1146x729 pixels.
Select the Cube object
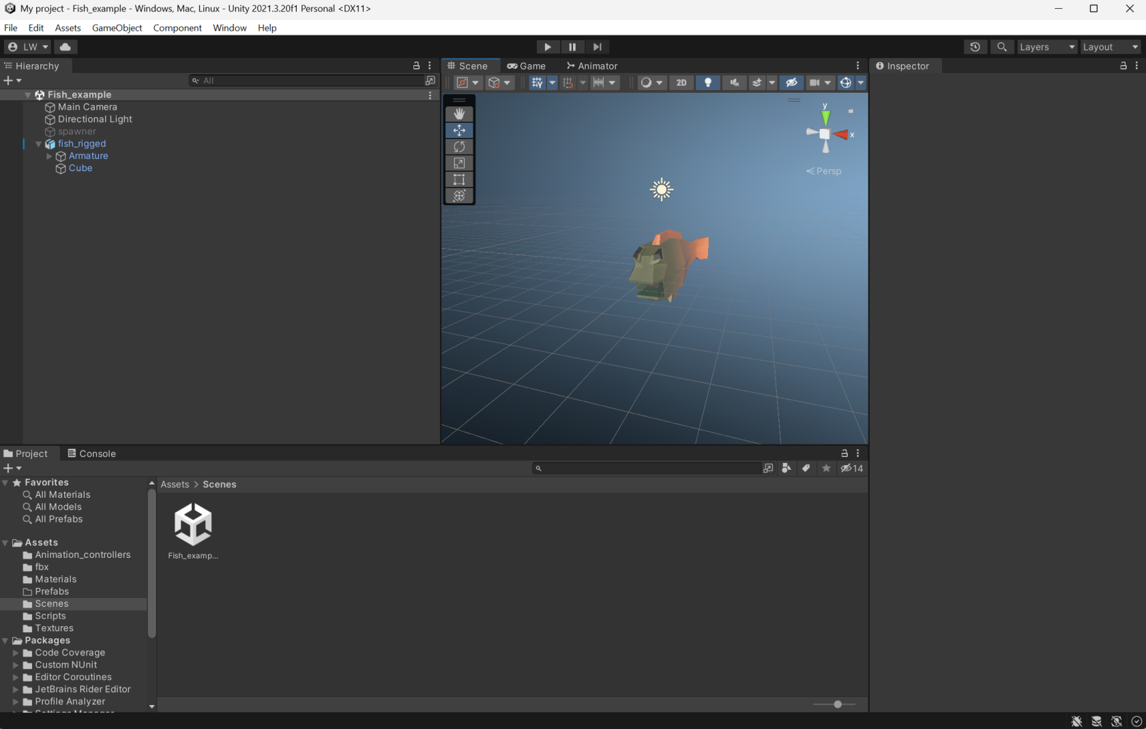[80, 168]
